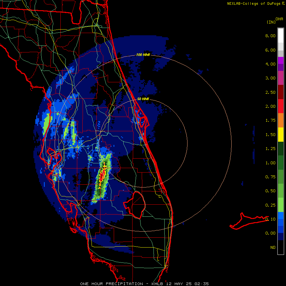Select the orange swatch beside 1.75
This screenshot has width=286, height=286.
[x=281, y=120]
